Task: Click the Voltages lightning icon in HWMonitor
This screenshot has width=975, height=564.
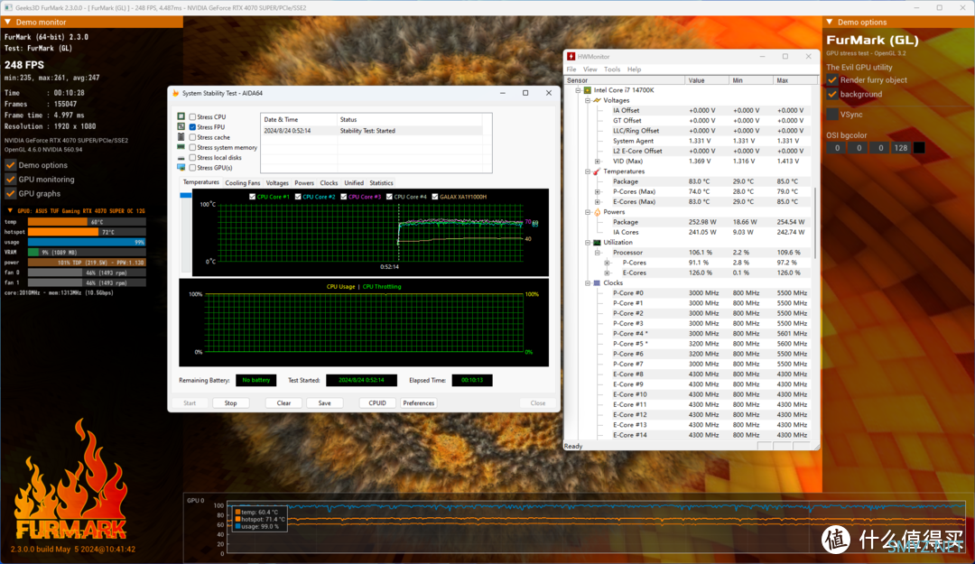Action: coord(597,100)
